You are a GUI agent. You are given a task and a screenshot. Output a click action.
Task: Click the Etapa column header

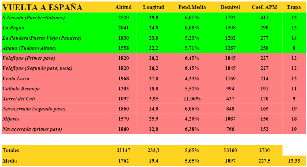pos(294,7)
